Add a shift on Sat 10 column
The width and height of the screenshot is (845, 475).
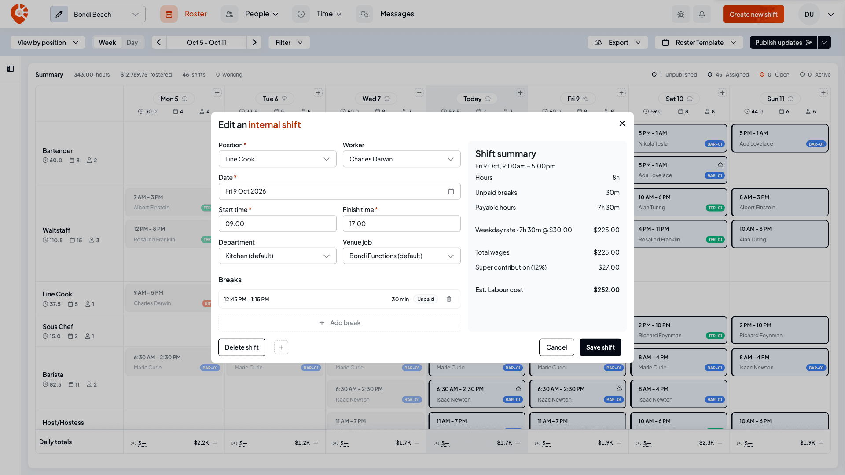pos(722,93)
